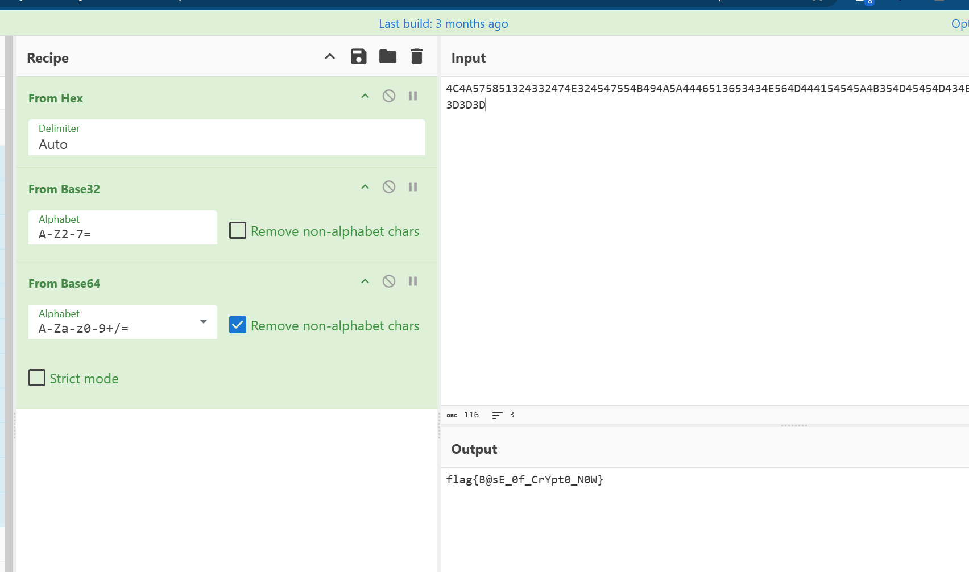Click the Clear recipe trash icon
The width and height of the screenshot is (969, 572).
(417, 57)
